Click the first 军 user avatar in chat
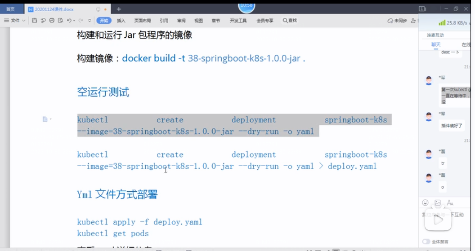Screen dimensions: 475x251 coord(429,80)
